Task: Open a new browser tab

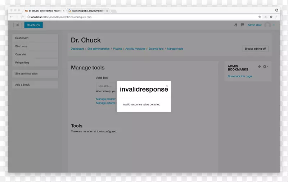Action: pyautogui.click(x=114, y=11)
